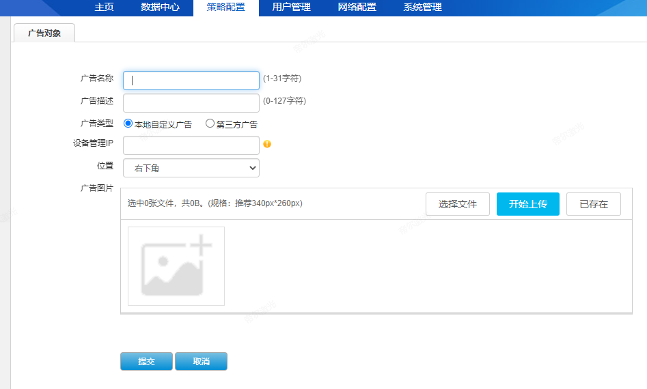
Task: Click the (1-31字符) hint text
Action: pos(282,78)
